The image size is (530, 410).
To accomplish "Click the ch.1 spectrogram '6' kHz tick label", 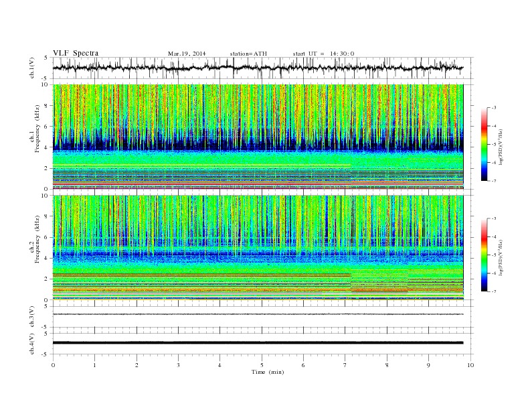I will pyautogui.click(x=47, y=127).
